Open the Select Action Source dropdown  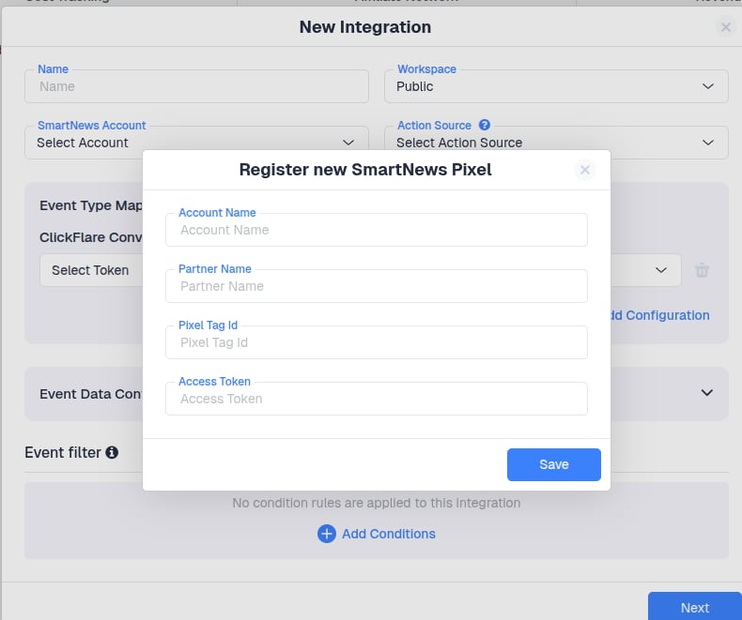(x=556, y=143)
